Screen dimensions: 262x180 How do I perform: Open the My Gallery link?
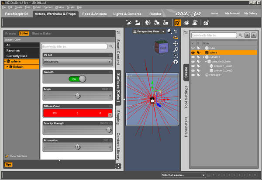tap(251, 13)
